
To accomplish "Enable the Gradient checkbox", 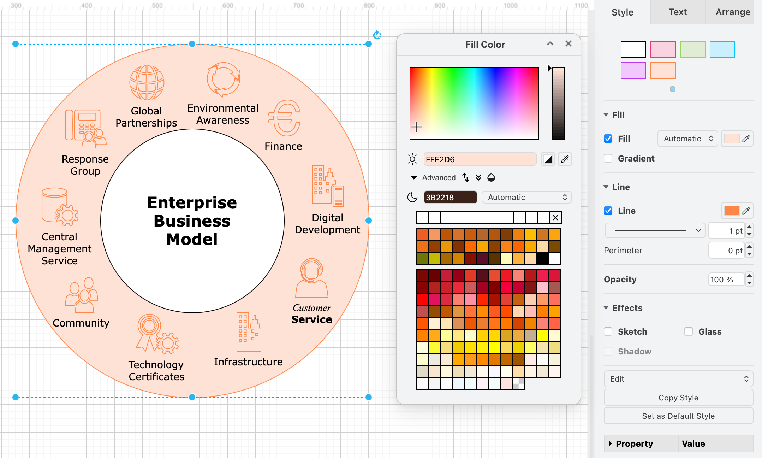I will pos(608,158).
